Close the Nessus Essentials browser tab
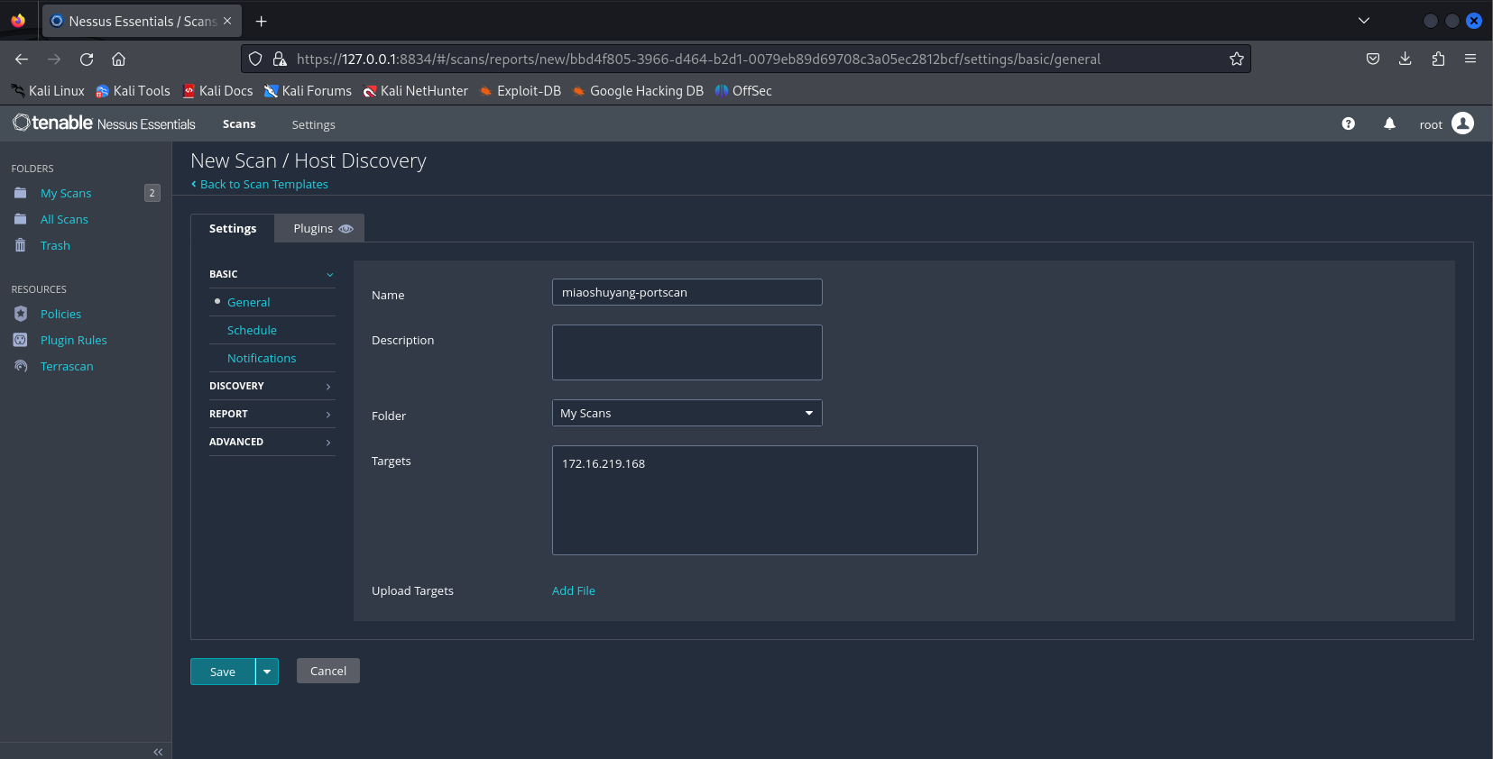This screenshot has height=759, width=1493. point(227,21)
